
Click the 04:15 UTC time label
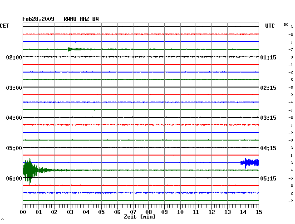click(268, 148)
